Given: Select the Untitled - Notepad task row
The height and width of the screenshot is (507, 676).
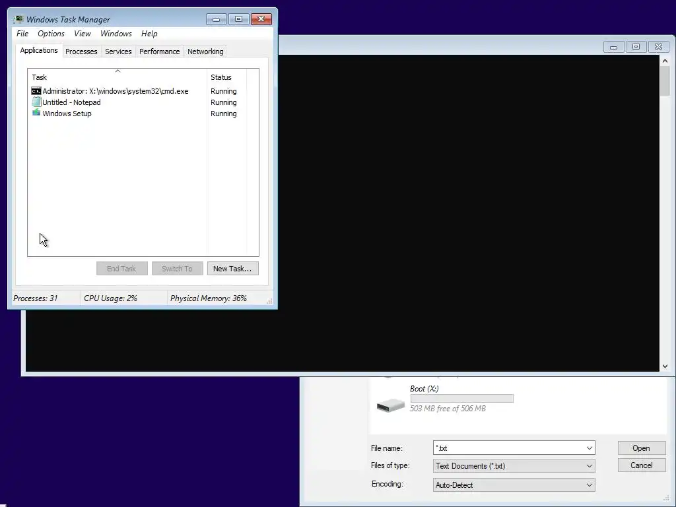Looking at the screenshot, I should [x=138, y=102].
